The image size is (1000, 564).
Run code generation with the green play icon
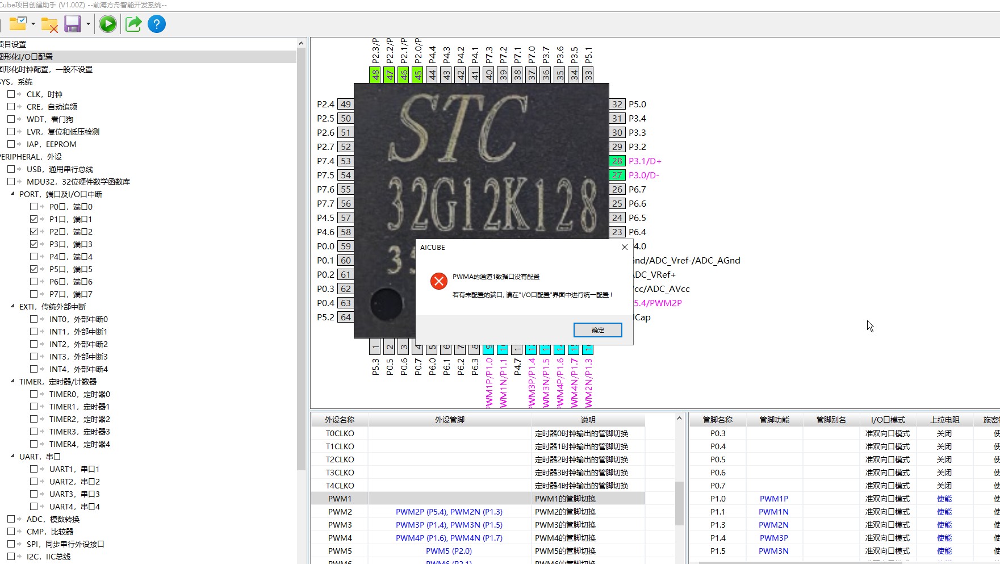pos(107,24)
